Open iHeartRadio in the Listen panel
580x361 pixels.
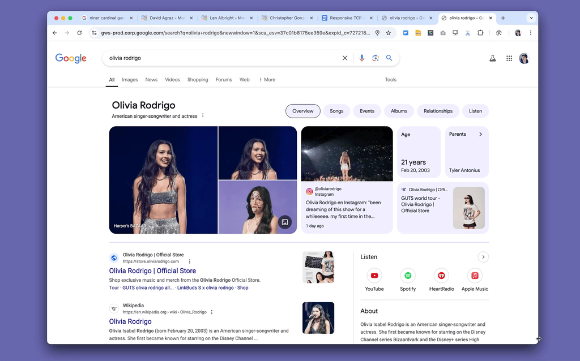coord(441,280)
